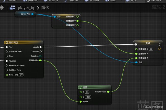The width and height of the screenshot is (166, 110).
Task: Click the 目标 input pin on break node
Action: pos(55,17)
